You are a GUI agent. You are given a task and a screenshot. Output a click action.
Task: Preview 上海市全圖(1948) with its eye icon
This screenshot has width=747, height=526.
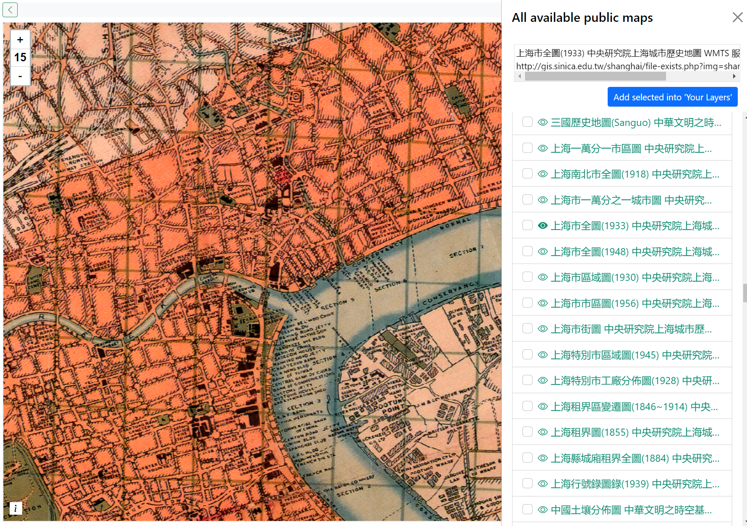click(x=543, y=251)
